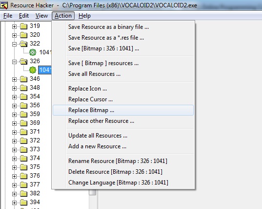Choose Save Resource as a *.res file

click(123, 38)
